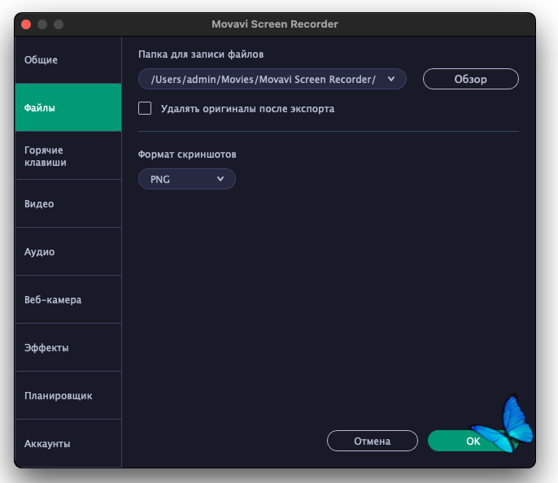558x483 pixels.
Task: Go to the Аудио settings tab
Action: pyautogui.click(x=68, y=252)
